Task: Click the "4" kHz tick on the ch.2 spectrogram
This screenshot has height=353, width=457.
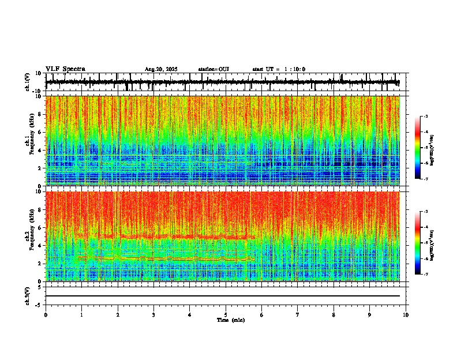Action: 40,246
